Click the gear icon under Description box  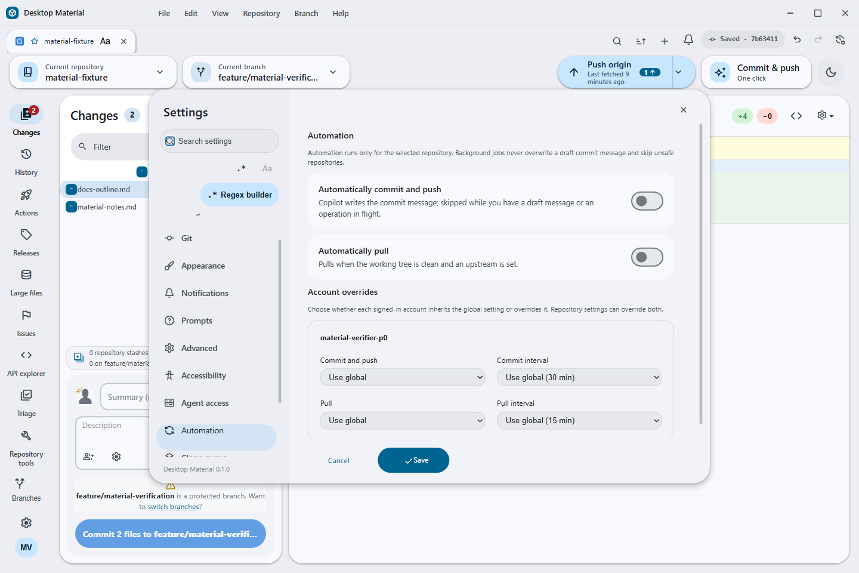tap(116, 457)
